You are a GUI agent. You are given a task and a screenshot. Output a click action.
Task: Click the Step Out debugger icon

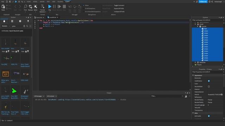click(80, 7)
